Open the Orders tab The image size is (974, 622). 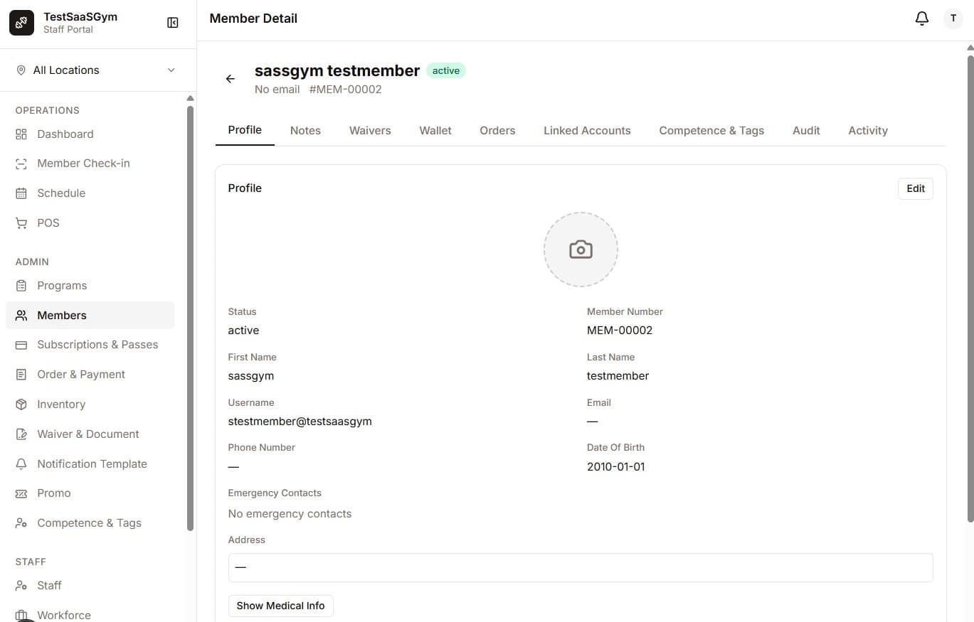497,131
